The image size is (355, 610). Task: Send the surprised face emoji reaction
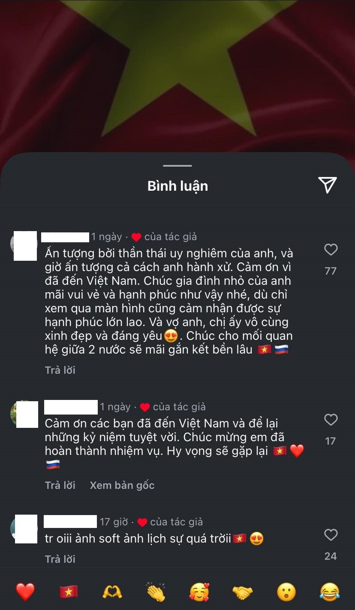click(286, 592)
